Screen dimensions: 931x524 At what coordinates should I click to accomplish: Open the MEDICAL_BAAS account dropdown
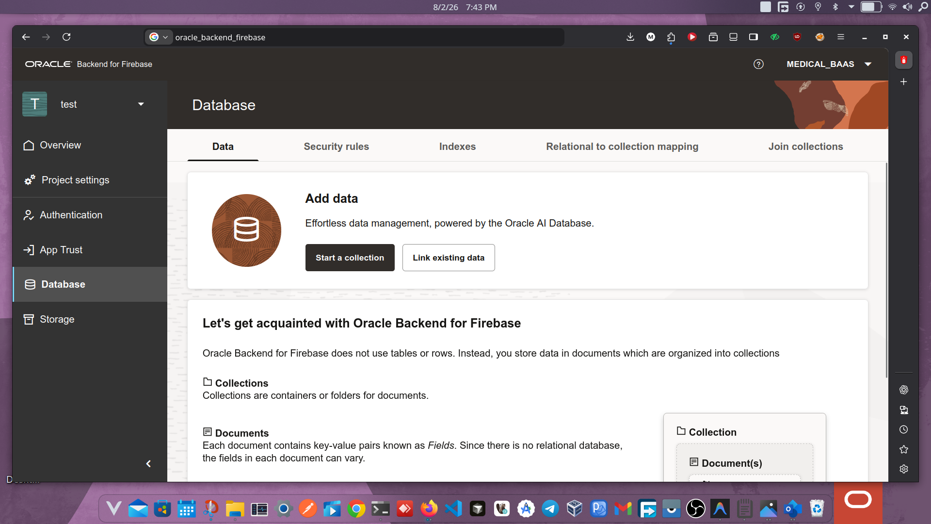(829, 64)
